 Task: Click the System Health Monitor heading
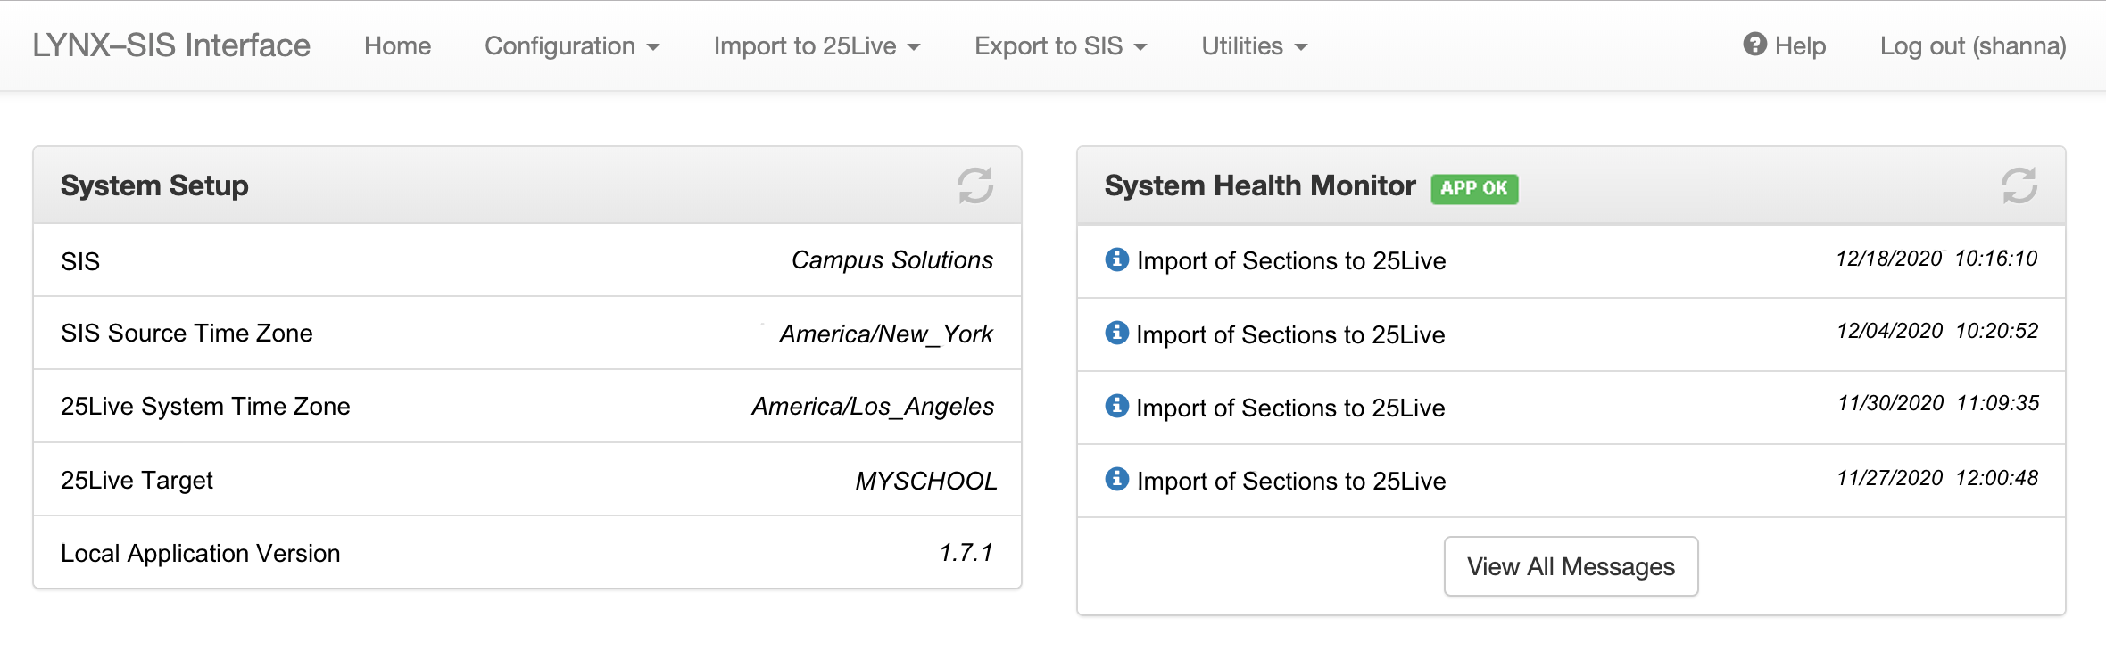tap(1260, 185)
